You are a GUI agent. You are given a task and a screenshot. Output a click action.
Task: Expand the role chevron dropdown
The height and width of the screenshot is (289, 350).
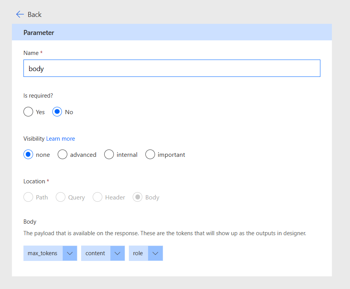click(x=155, y=253)
